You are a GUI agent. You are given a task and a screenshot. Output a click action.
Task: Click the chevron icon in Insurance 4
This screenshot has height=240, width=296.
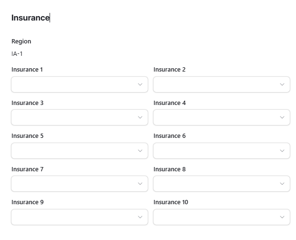pyautogui.click(x=282, y=117)
